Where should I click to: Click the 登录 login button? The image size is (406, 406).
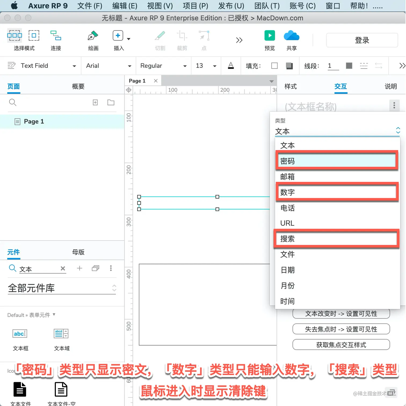(362, 40)
